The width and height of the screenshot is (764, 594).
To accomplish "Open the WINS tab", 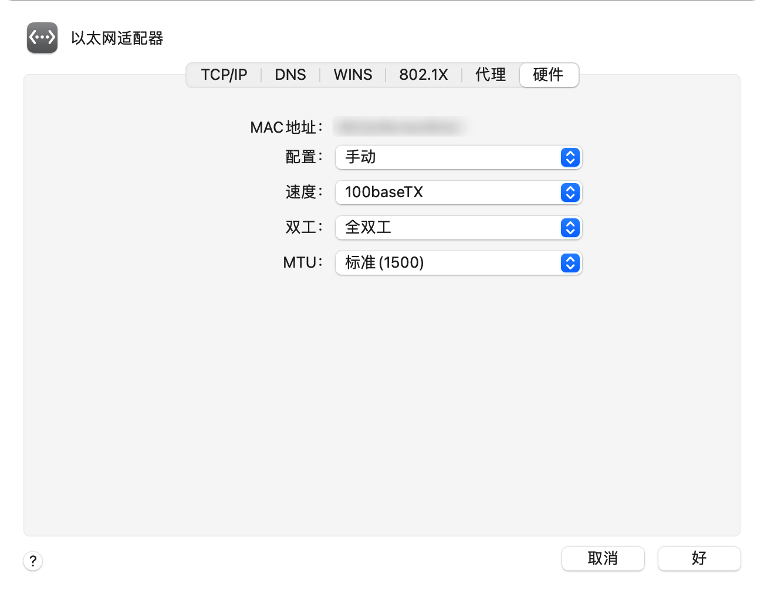I will (353, 75).
